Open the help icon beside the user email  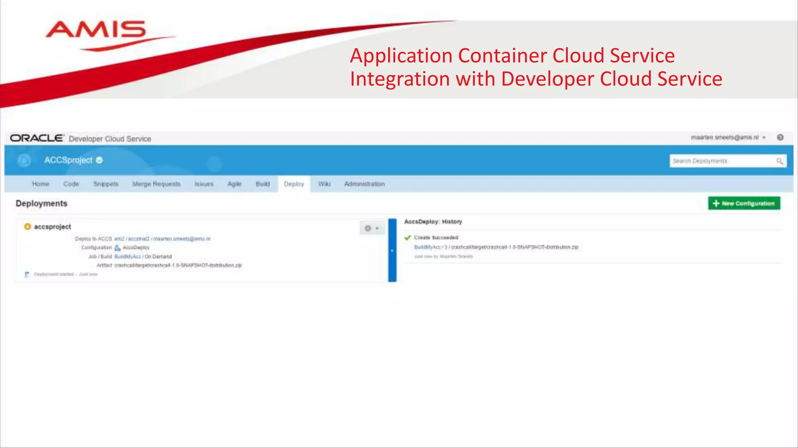click(780, 137)
